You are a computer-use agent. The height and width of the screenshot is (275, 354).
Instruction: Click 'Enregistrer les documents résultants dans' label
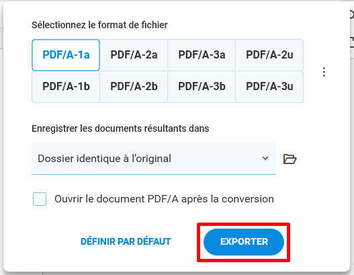point(120,128)
